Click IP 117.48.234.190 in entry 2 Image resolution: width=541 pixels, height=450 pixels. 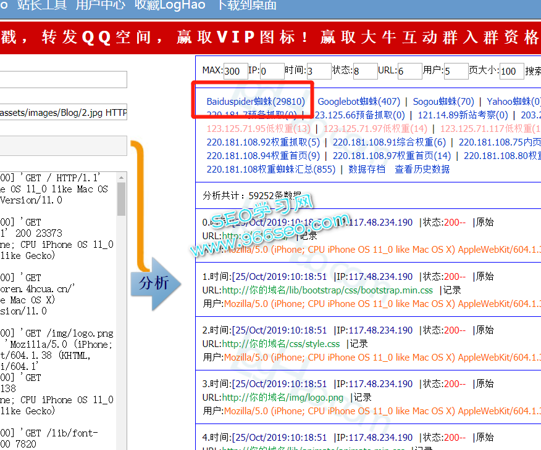380,330
